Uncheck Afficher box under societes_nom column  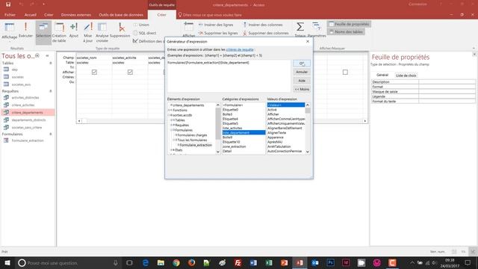(94, 72)
